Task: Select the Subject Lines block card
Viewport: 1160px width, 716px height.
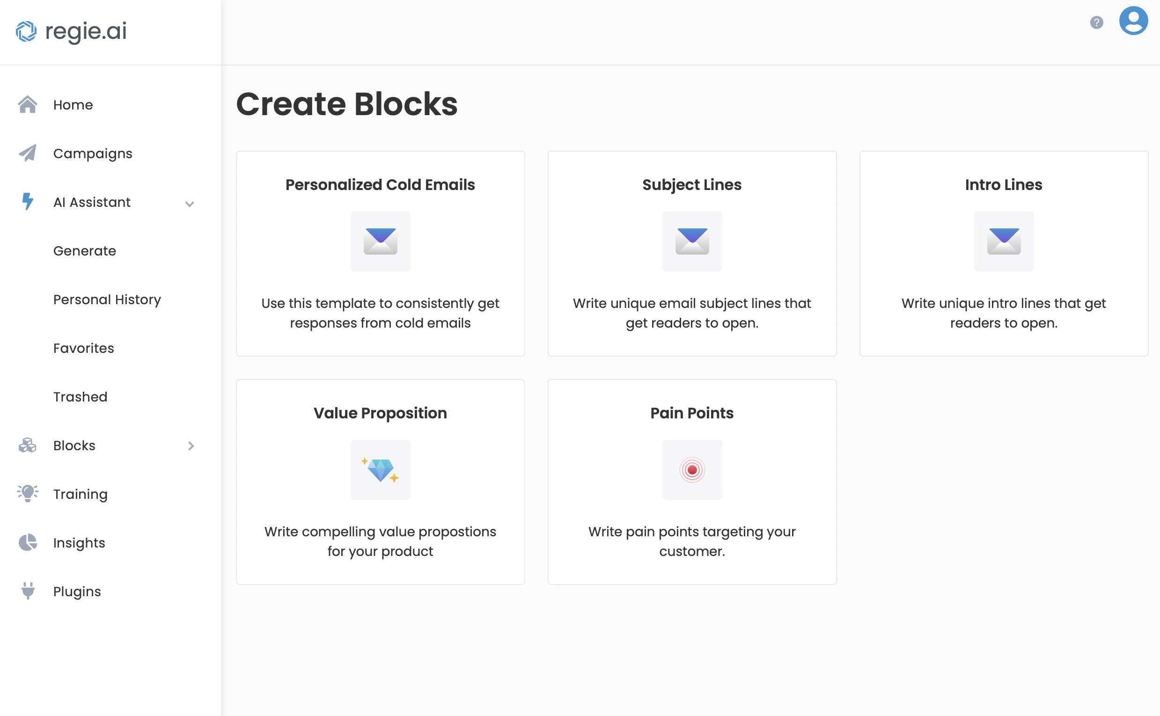Action: point(692,254)
